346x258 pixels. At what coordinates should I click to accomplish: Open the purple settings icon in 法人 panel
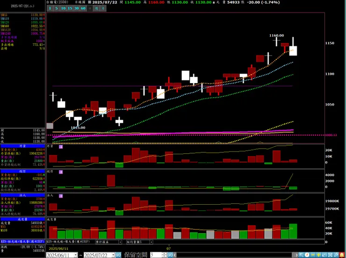coord(61,196)
